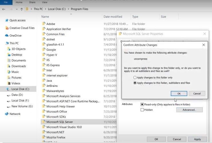The width and height of the screenshot is (212, 143).
Task: Click the Microsoft Office folder icon
Action: point(44,111)
